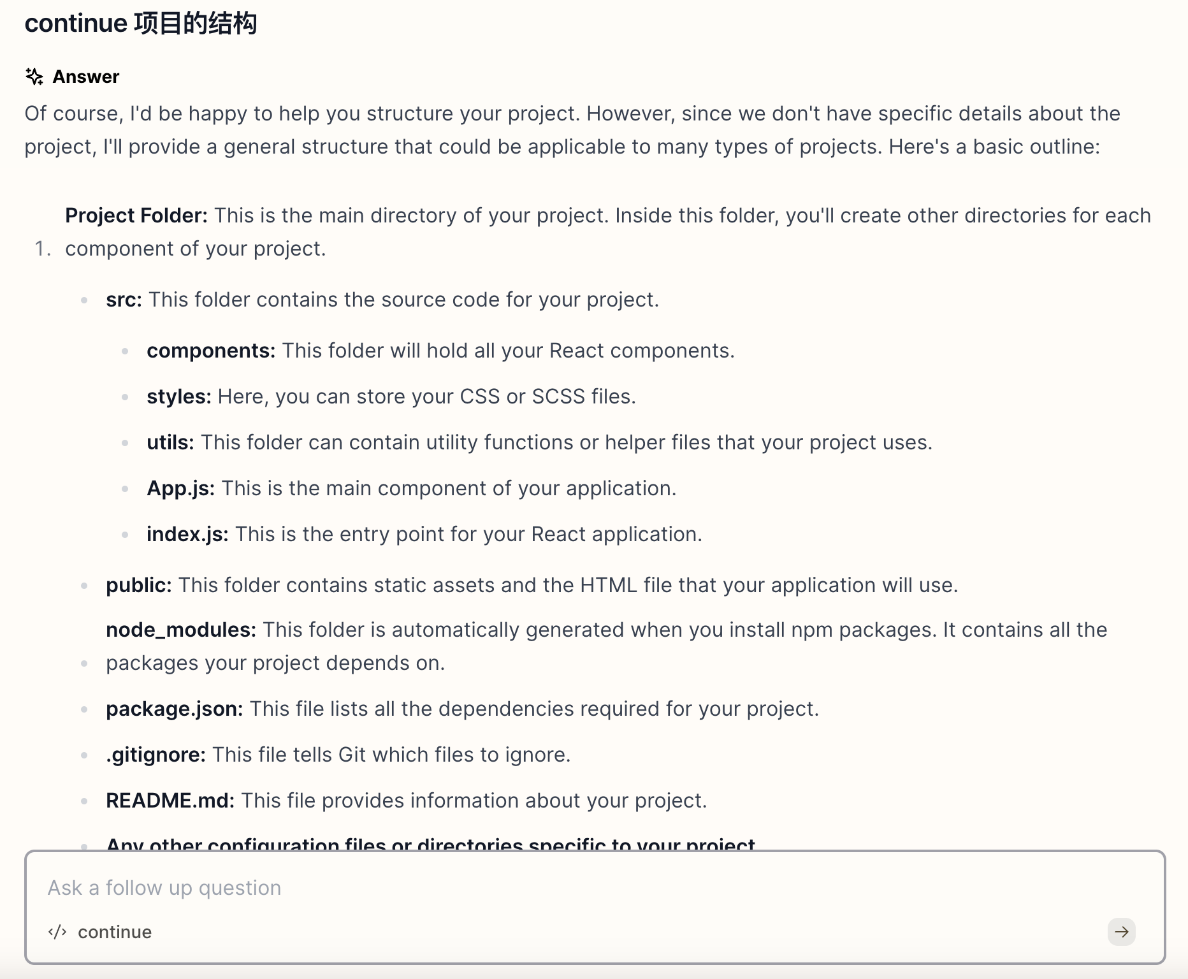This screenshot has height=979, width=1188.
Task: Click the bold 'Project Folder:' label
Action: [x=136, y=215]
